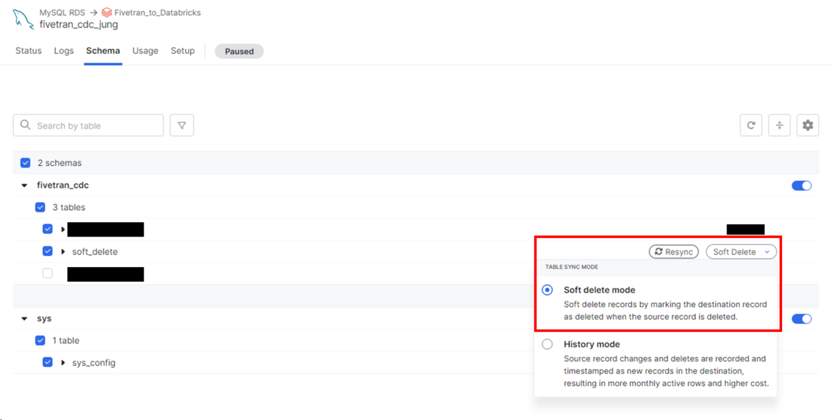
Task: Toggle the 2 schemas checkbox
Action: coord(26,163)
